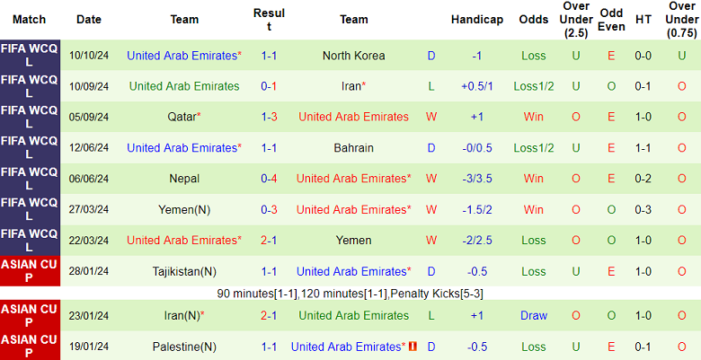Image resolution: width=701 pixels, height=360 pixels.
Task: Select the FIFA WCQ label dated 10/10/24
Action: [30, 56]
